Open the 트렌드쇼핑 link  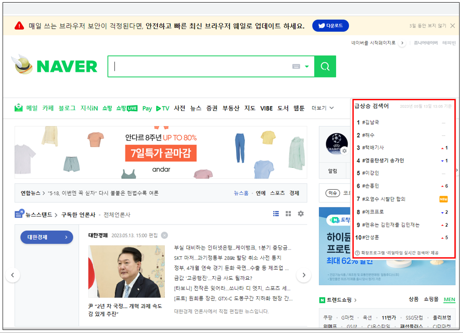point(338,300)
